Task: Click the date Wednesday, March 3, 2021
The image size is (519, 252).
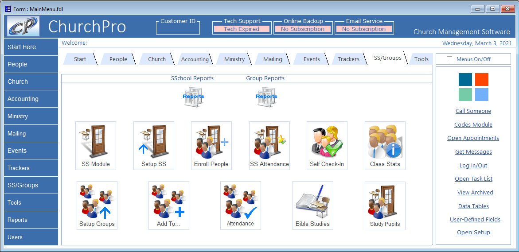Action: click(x=476, y=43)
